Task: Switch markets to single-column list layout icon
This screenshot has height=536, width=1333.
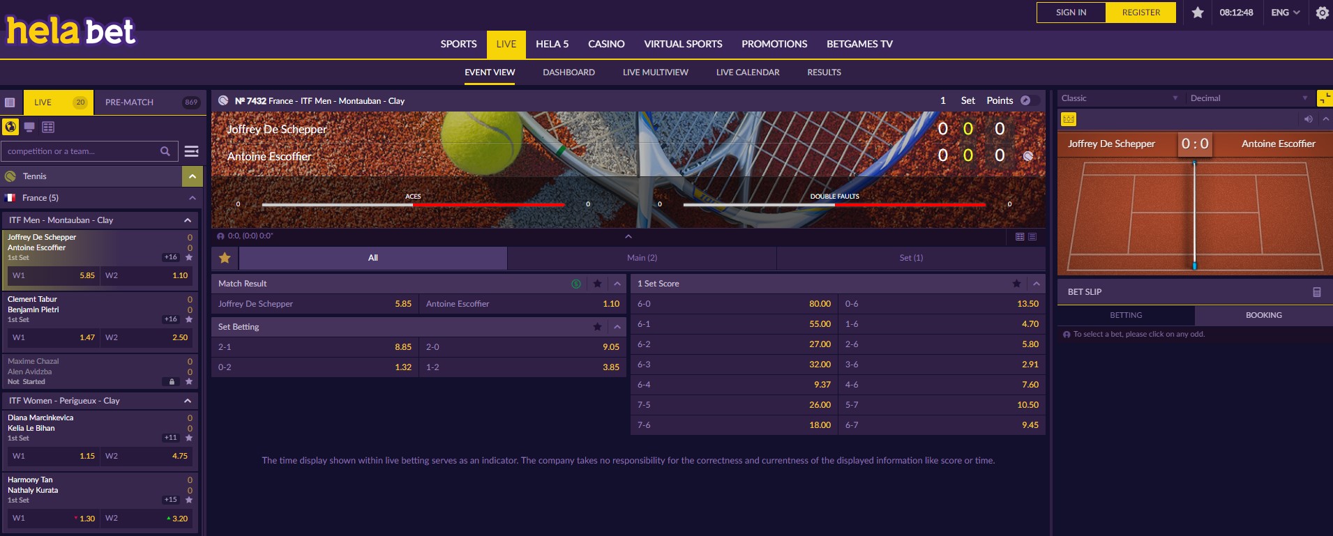Action: click(1032, 237)
